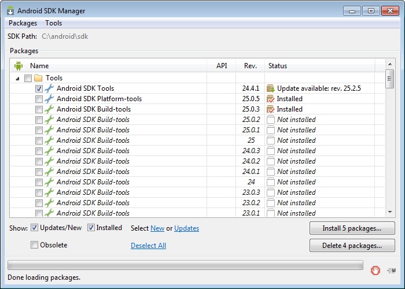The width and height of the screenshot is (405, 289).
Task: Click the Deselect All link
Action: point(148,246)
